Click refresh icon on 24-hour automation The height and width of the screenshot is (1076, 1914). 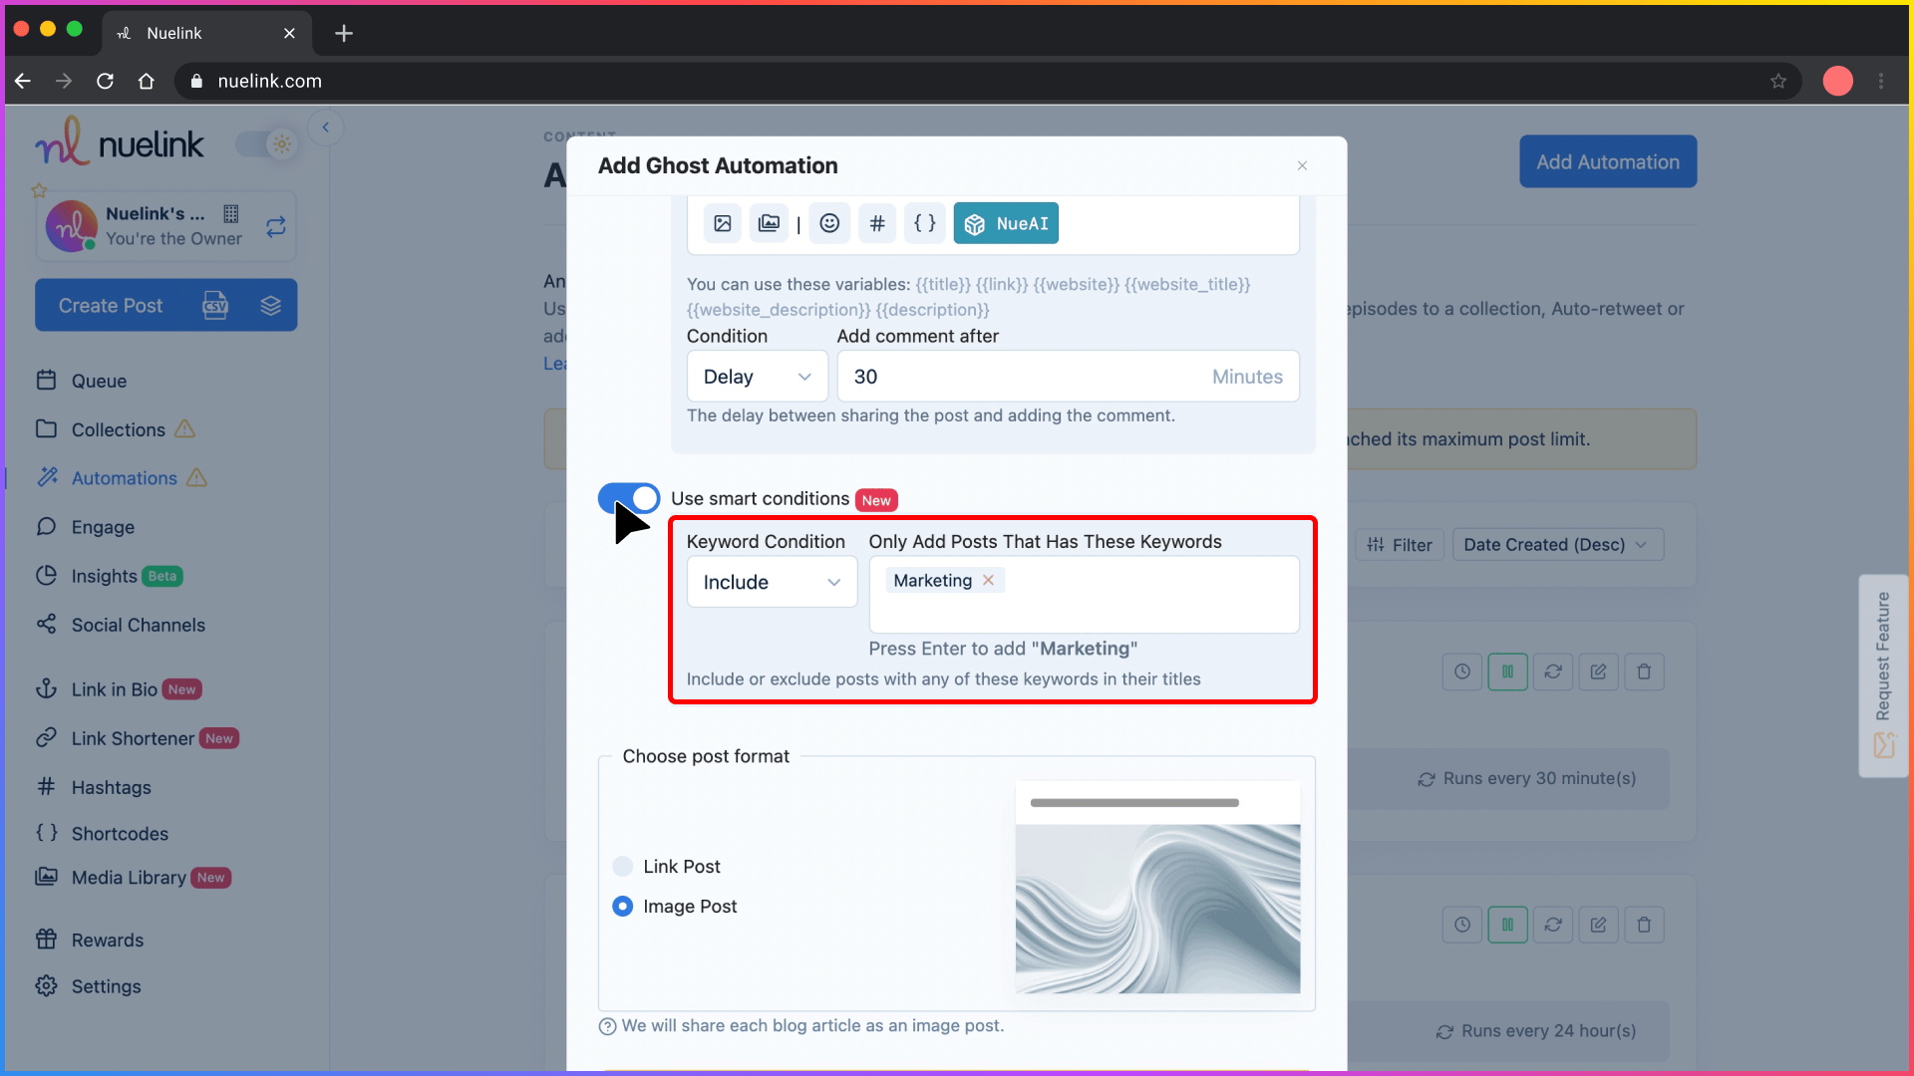(1553, 925)
